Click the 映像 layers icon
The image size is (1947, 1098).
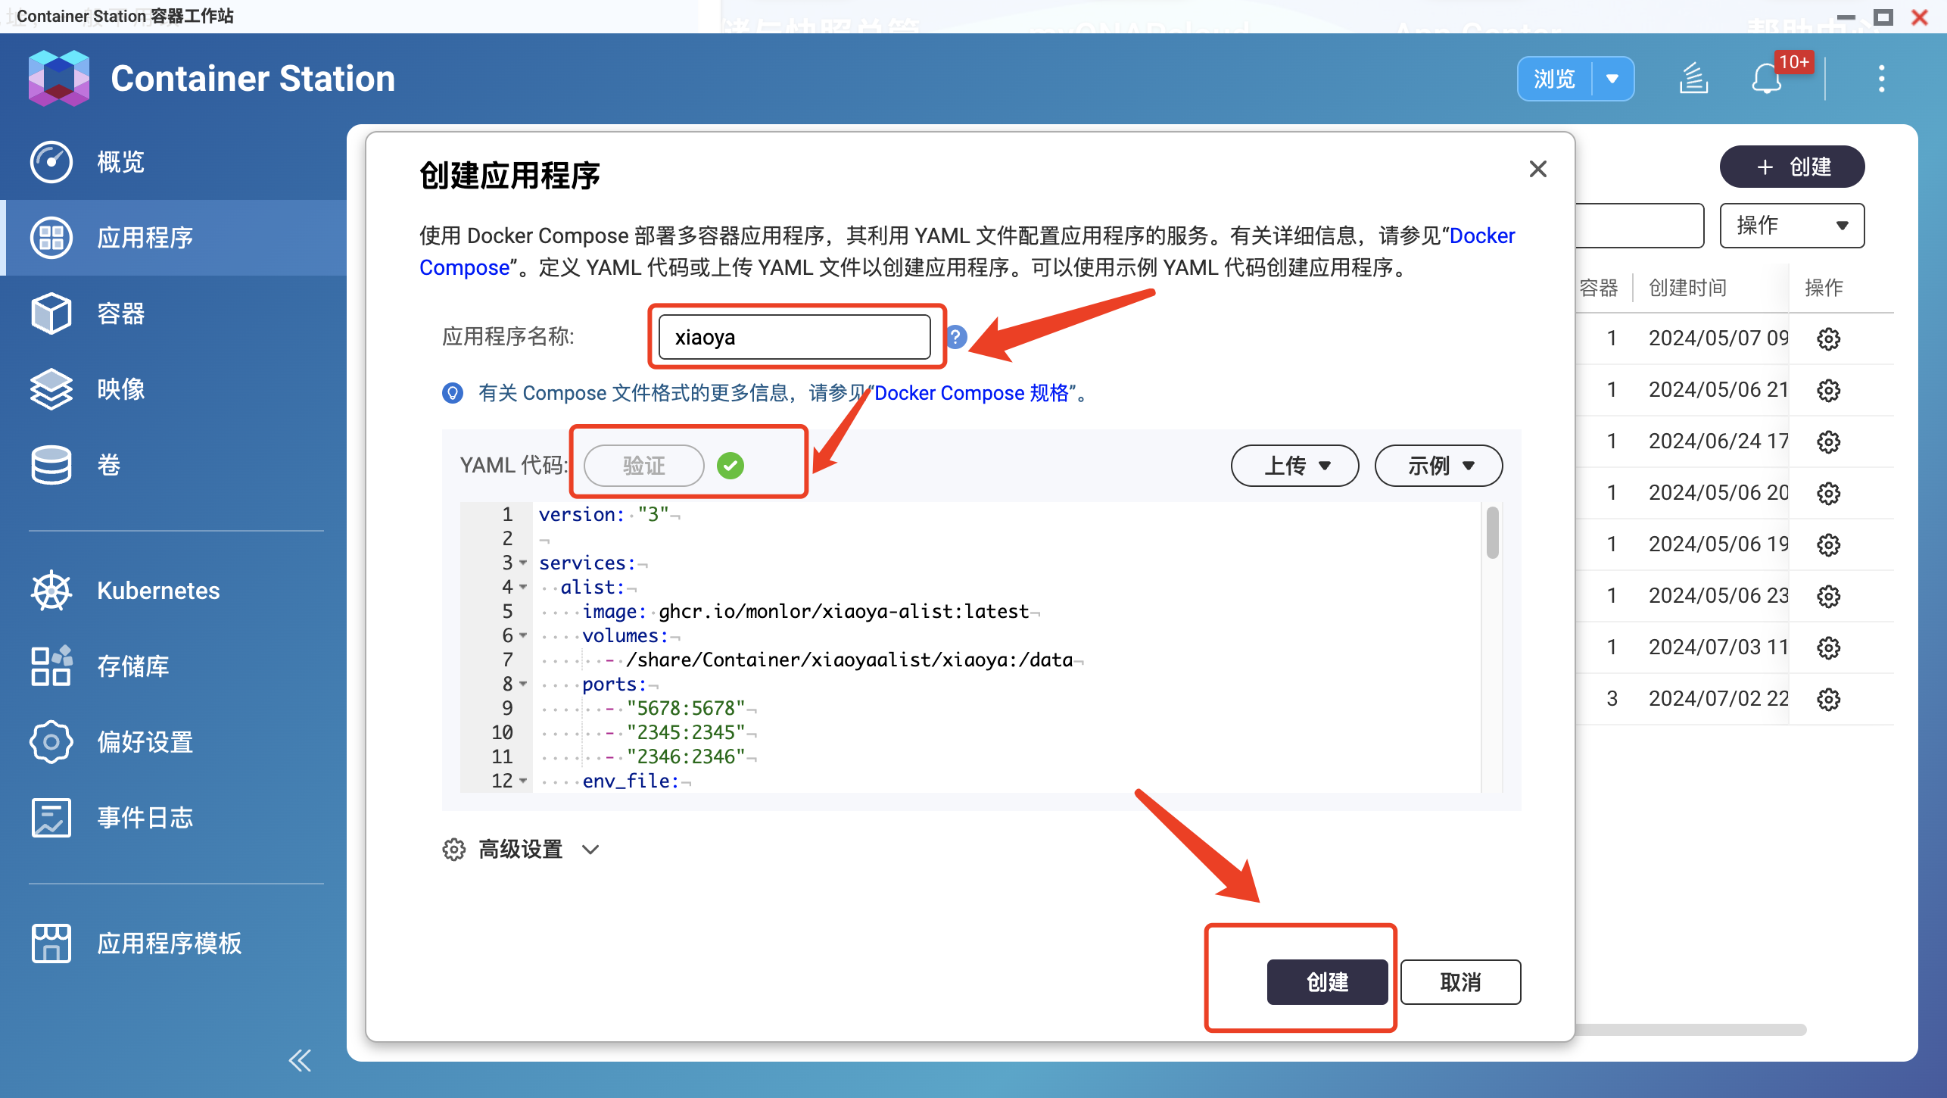[51, 388]
